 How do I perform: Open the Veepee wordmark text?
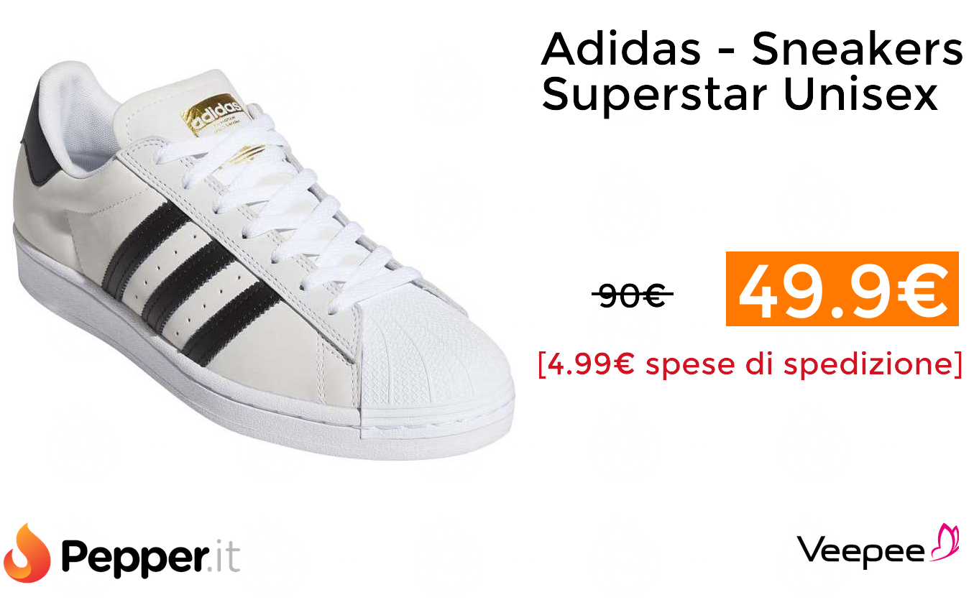tap(861, 550)
